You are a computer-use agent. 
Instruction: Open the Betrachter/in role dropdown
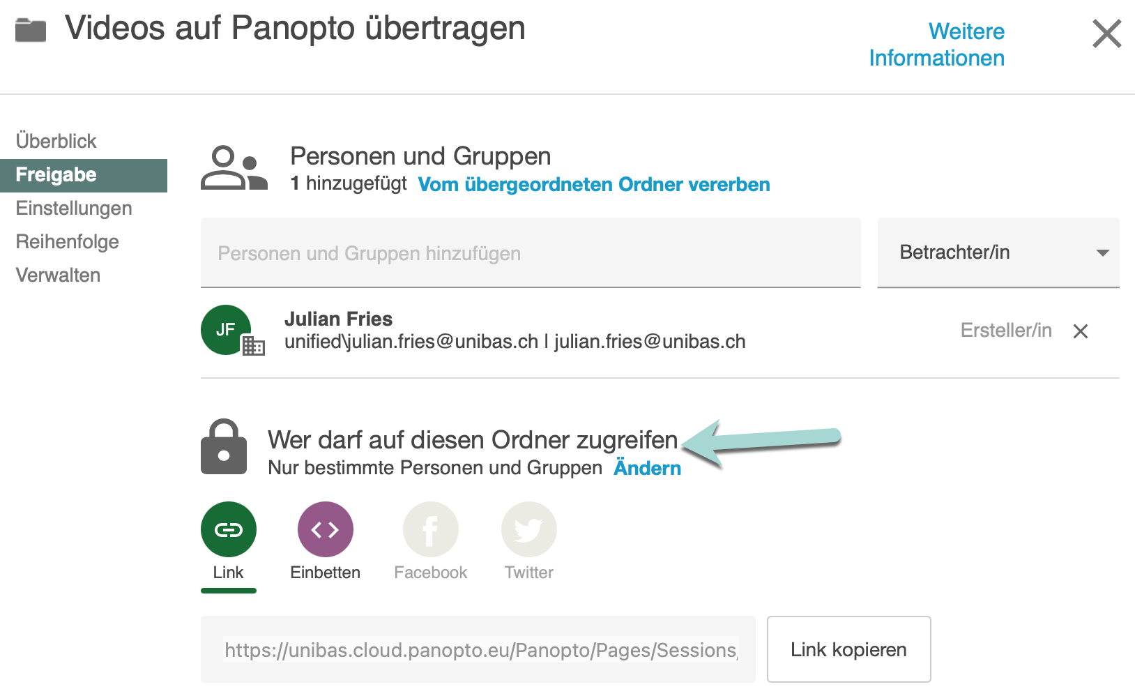tap(998, 252)
